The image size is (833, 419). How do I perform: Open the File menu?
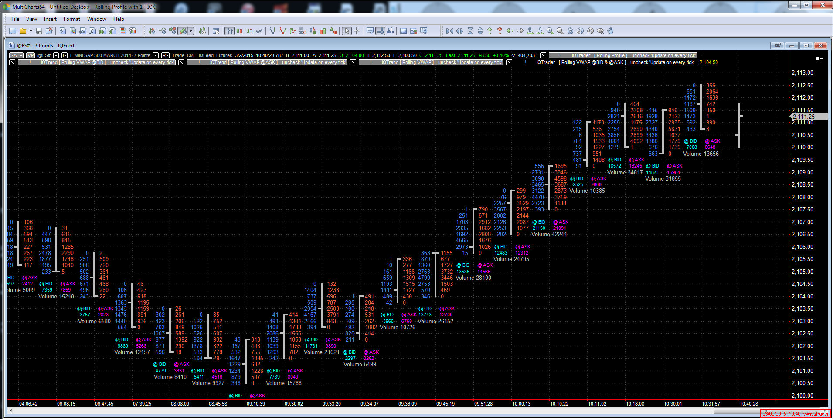click(15, 19)
